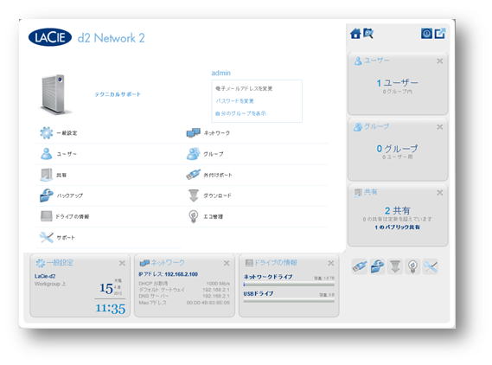Click the 11:35 clock in settings widget
Image resolution: width=492 pixels, height=365 pixels.
point(110,309)
